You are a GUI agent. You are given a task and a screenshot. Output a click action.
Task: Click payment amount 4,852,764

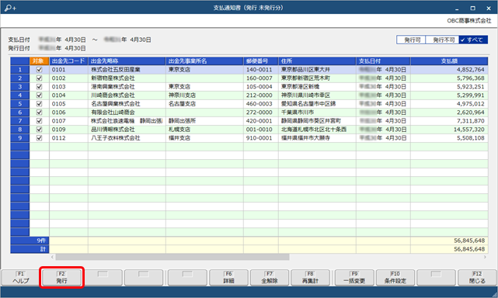pyautogui.click(x=449, y=70)
